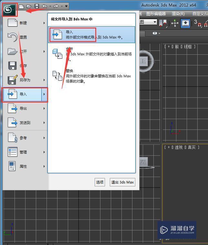Expand the 属性 submenu arrow
Viewport: 208px width, 245px height.
44,166
